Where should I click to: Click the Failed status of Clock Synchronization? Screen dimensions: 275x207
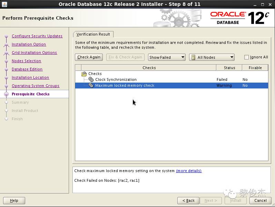pos(222,79)
